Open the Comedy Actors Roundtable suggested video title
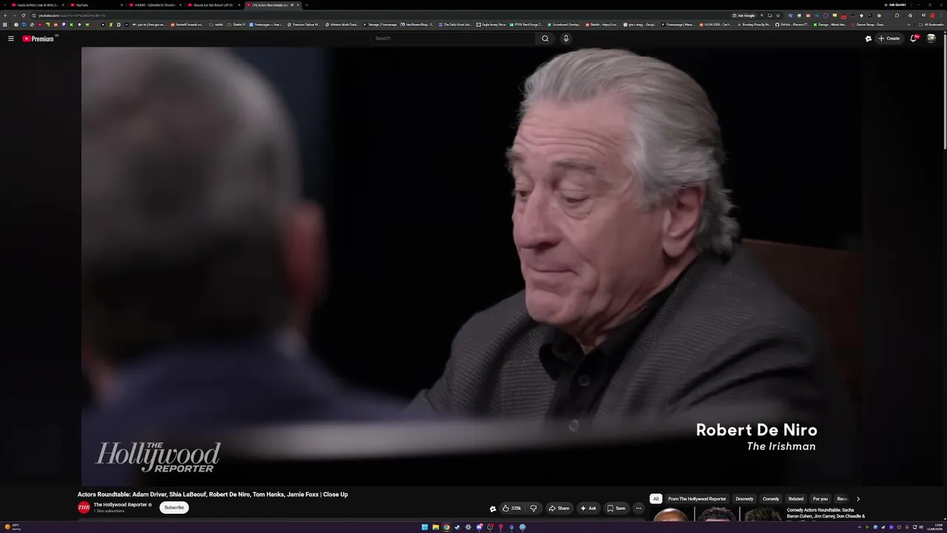 pos(826,513)
